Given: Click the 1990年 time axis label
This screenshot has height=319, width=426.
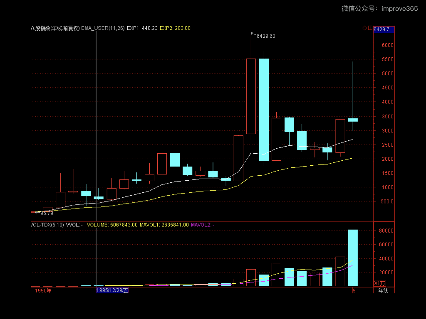Looking at the screenshot, I should click(43, 290).
